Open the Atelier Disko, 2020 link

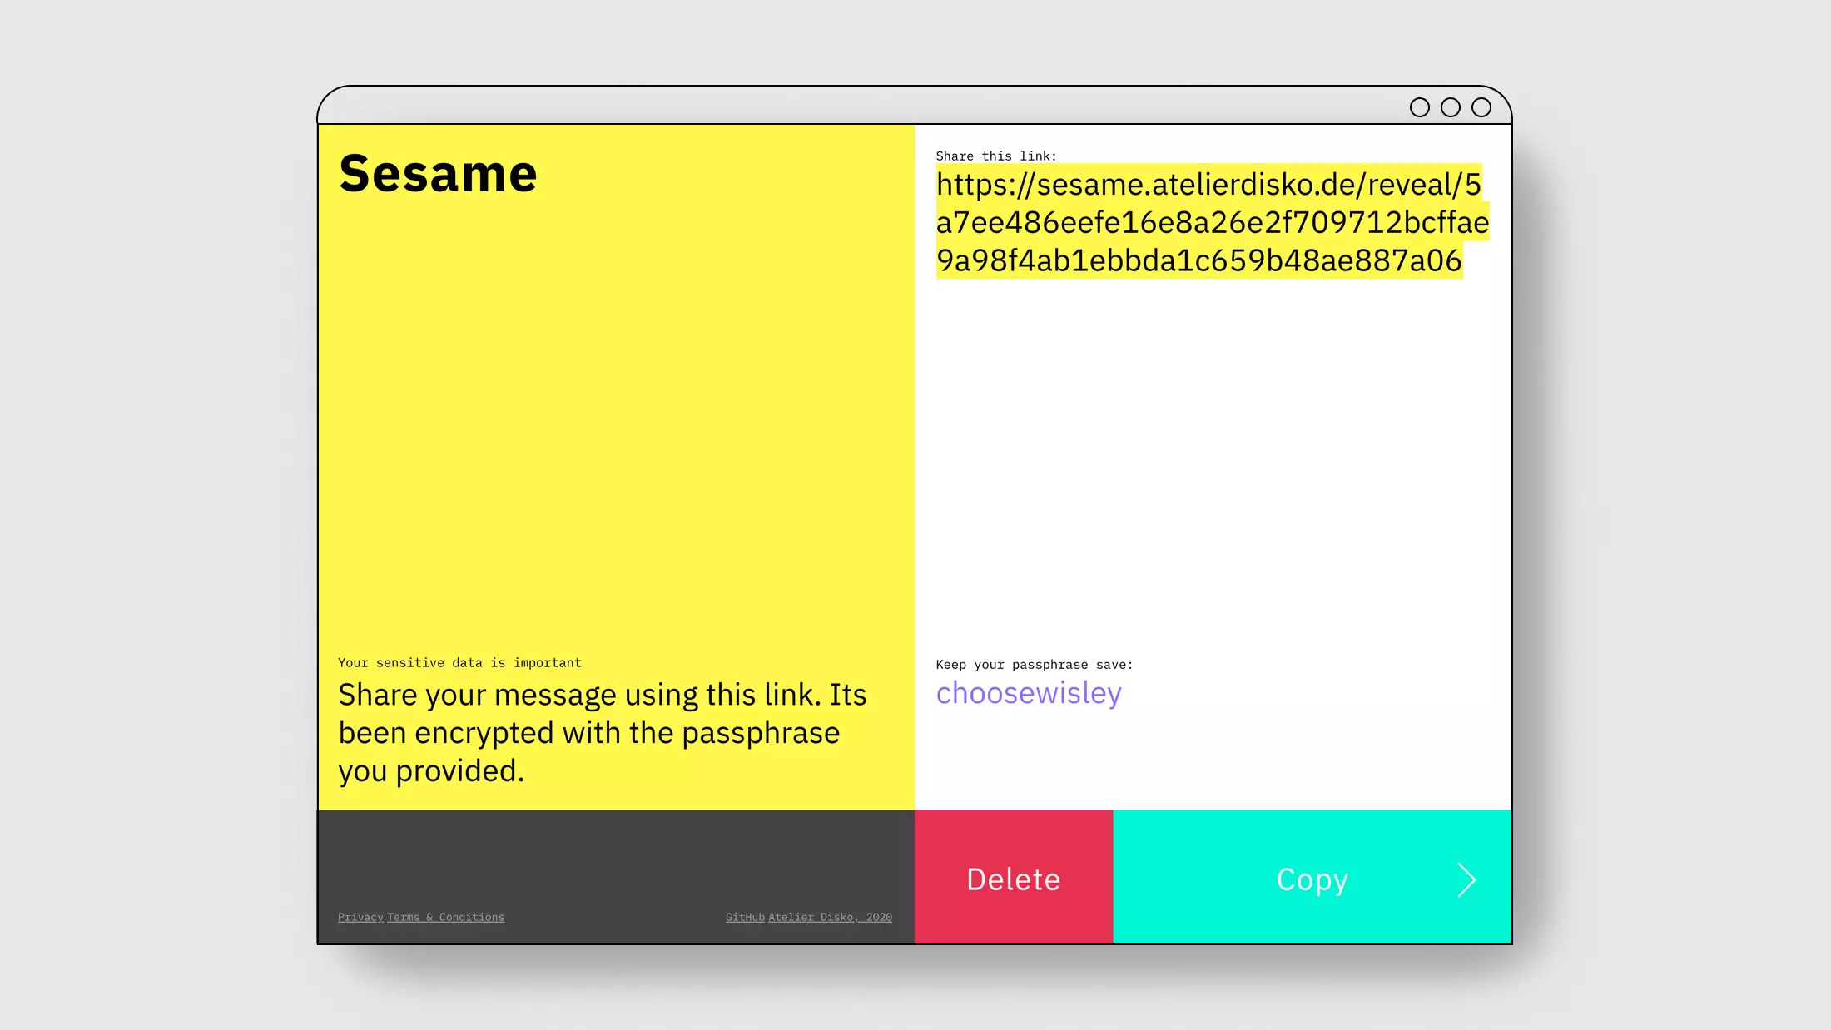(x=830, y=917)
